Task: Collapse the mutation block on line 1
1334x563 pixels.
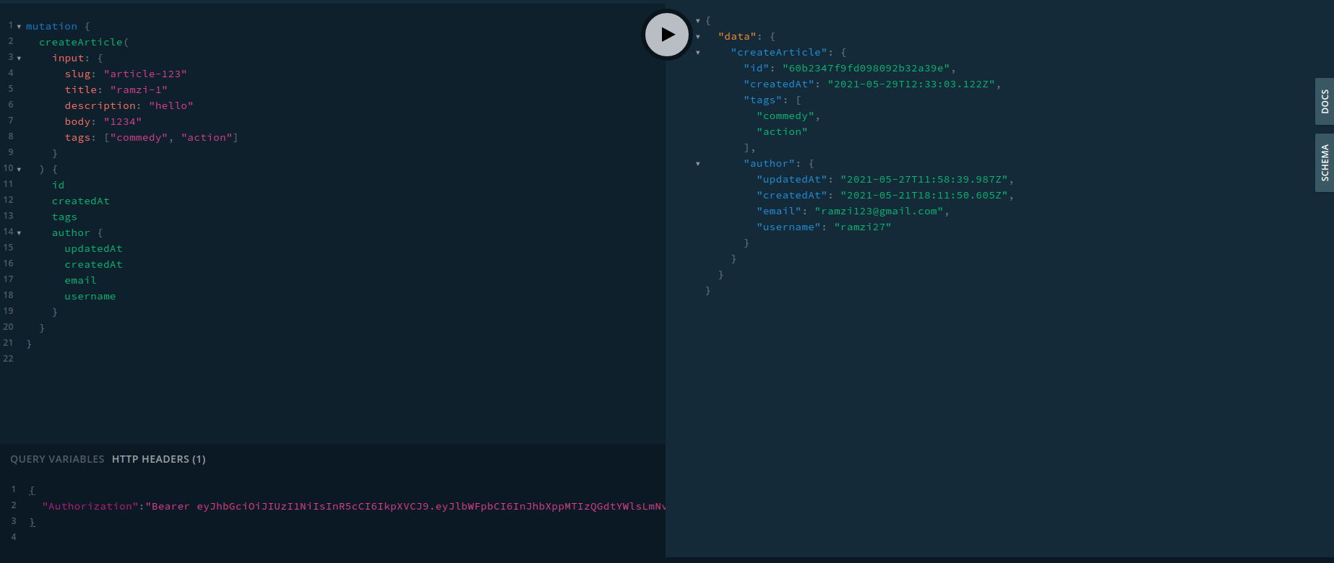Action: pyautogui.click(x=19, y=27)
